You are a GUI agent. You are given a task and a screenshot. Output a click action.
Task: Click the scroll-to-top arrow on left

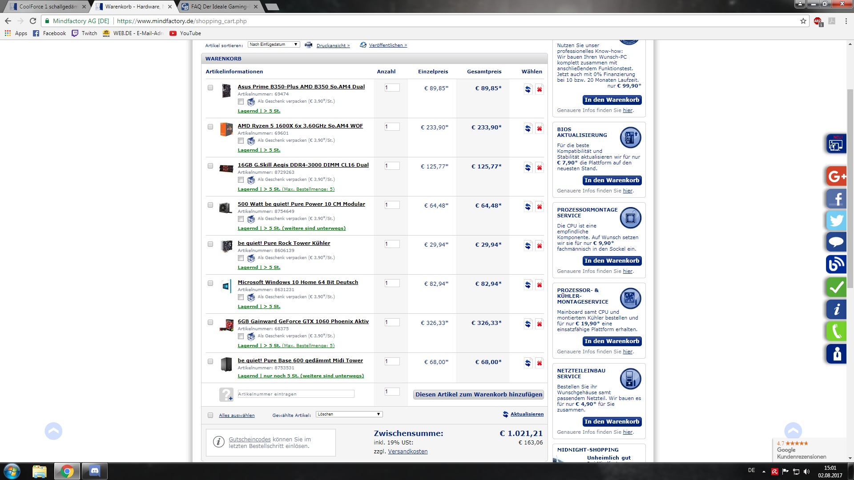[x=53, y=431]
